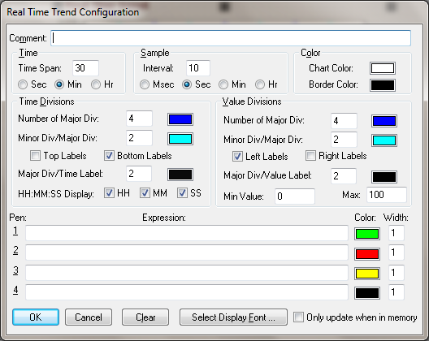Select the Sec radio under Time
Image resolution: width=429 pixels, height=341 pixels.
tap(23, 84)
